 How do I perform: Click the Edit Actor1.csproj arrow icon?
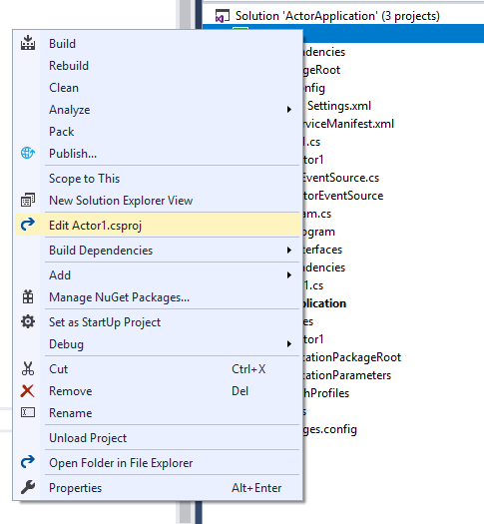(x=28, y=225)
